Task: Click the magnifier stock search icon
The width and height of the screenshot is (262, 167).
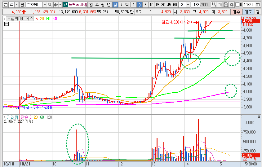Action: pyautogui.click(x=50, y=5)
